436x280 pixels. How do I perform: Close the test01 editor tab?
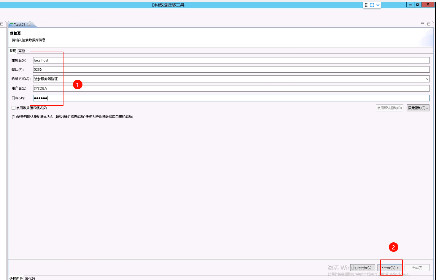(29, 24)
